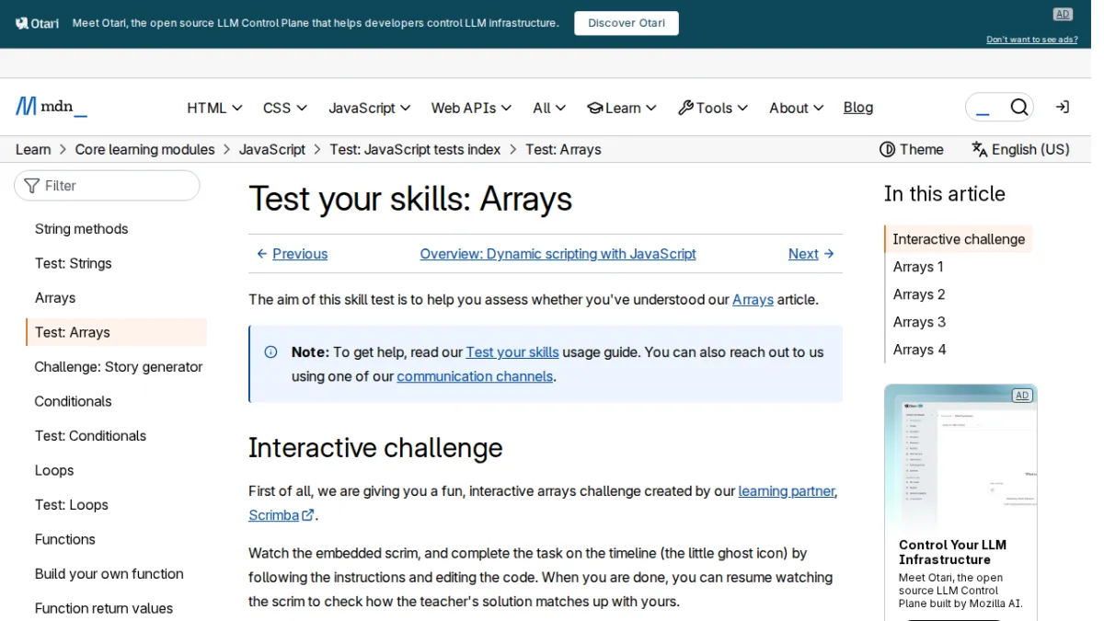The image size is (1104, 621).
Task: Open String methods in sidebar
Action: 81,229
